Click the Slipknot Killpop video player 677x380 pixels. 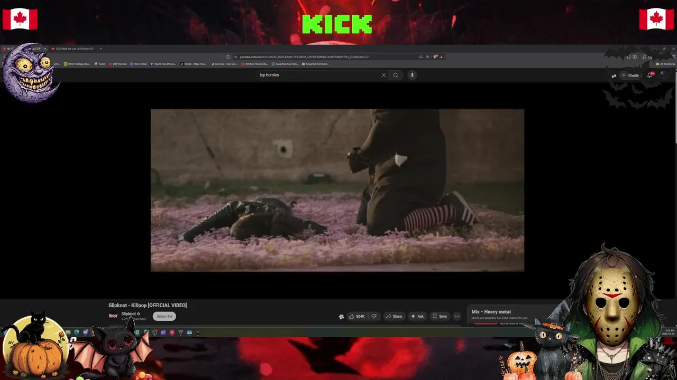(337, 191)
